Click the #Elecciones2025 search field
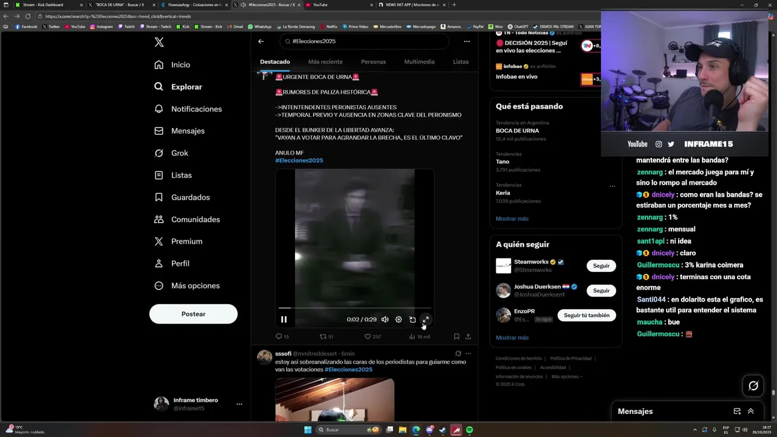The height and width of the screenshot is (437, 777). (x=364, y=41)
